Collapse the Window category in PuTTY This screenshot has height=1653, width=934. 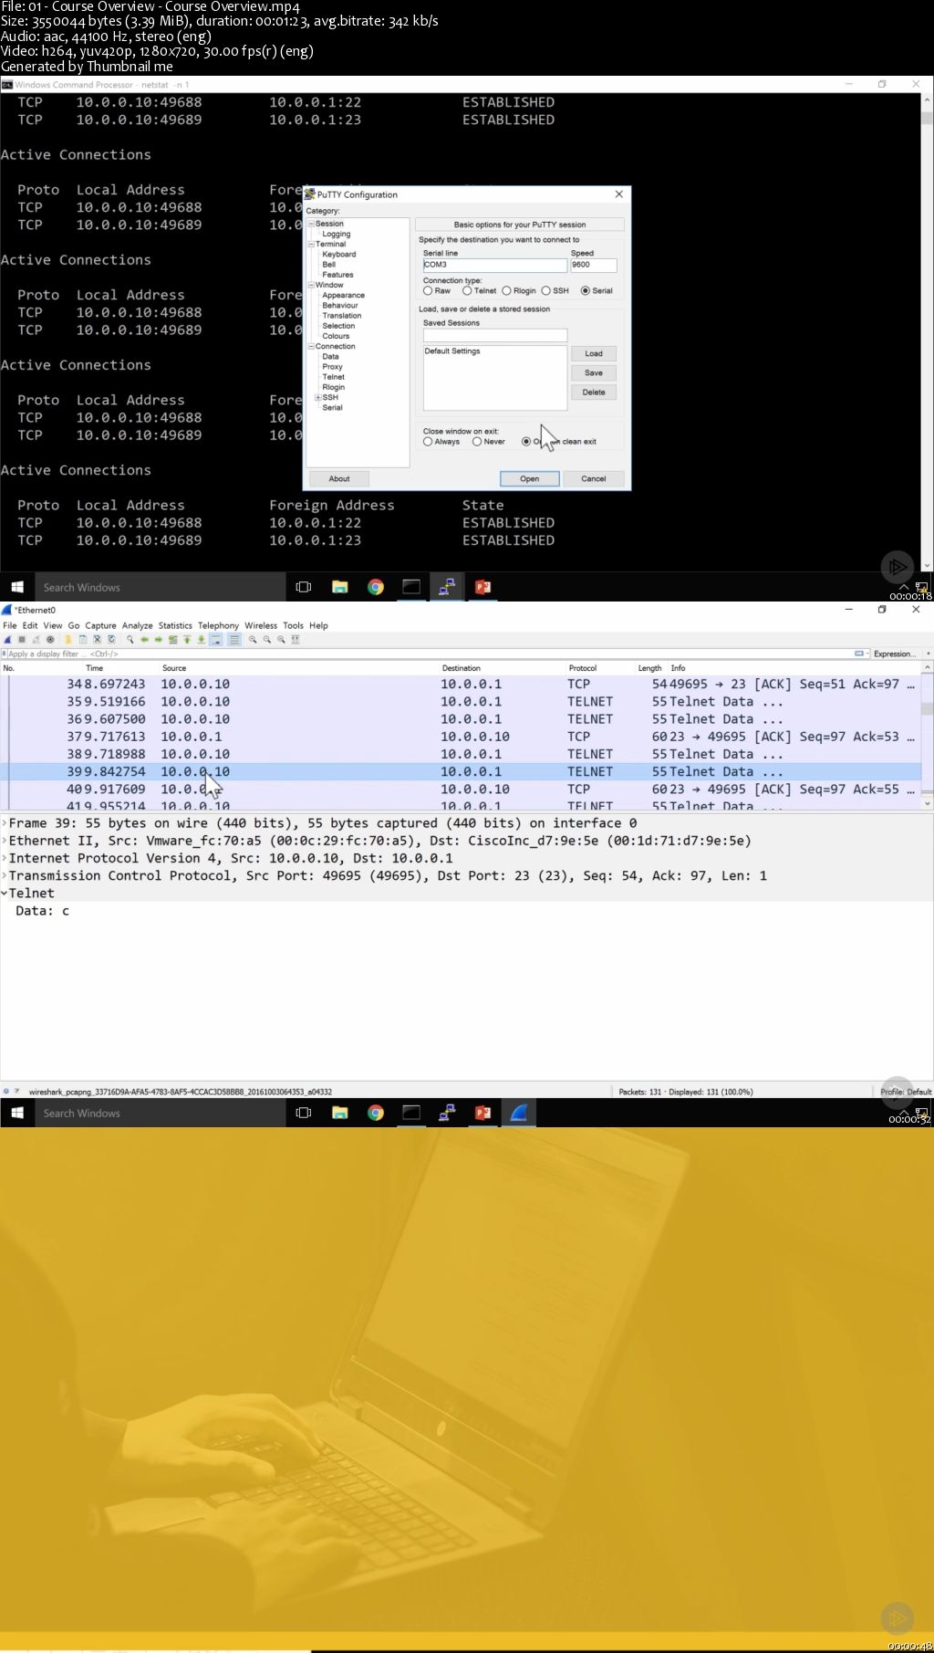point(311,285)
